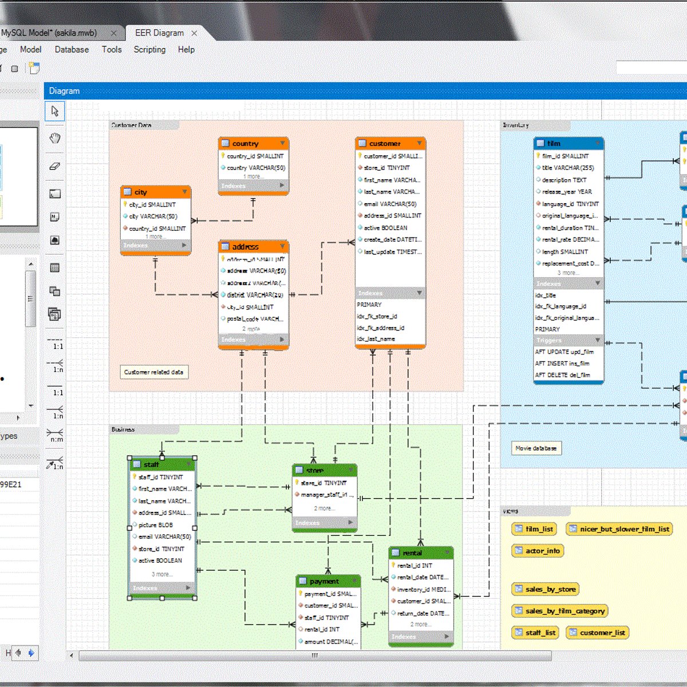Select the standard selection arrow tool
This screenshot has height=687, width=687.
[54, 111]
